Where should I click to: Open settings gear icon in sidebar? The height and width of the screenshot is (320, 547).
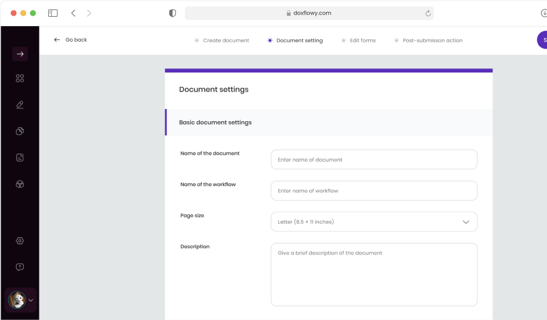click(x=20, y=241)
